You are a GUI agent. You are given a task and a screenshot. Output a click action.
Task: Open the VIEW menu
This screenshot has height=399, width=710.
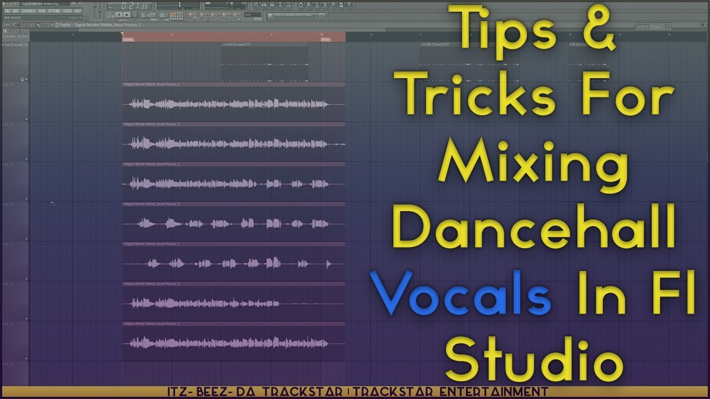42,11
